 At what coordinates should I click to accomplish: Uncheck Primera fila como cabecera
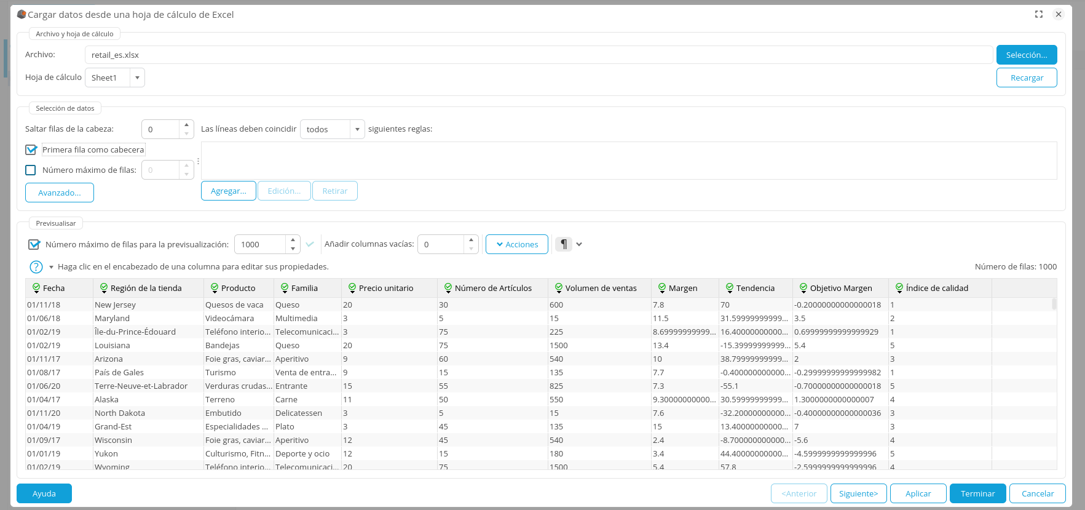31,149
